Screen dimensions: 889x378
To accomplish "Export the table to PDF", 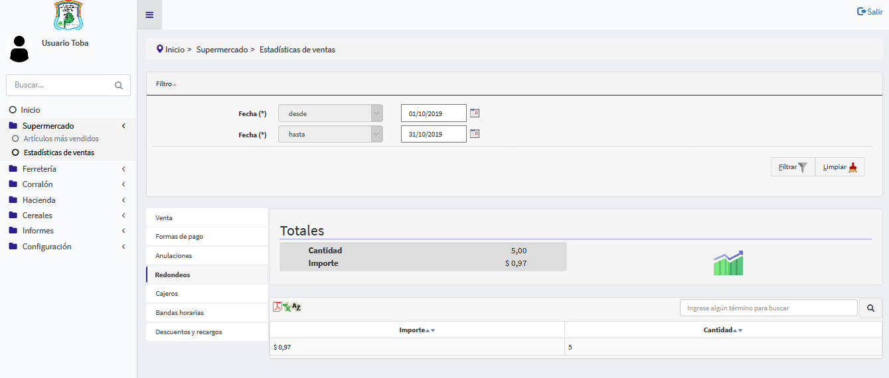I will 278,307.
